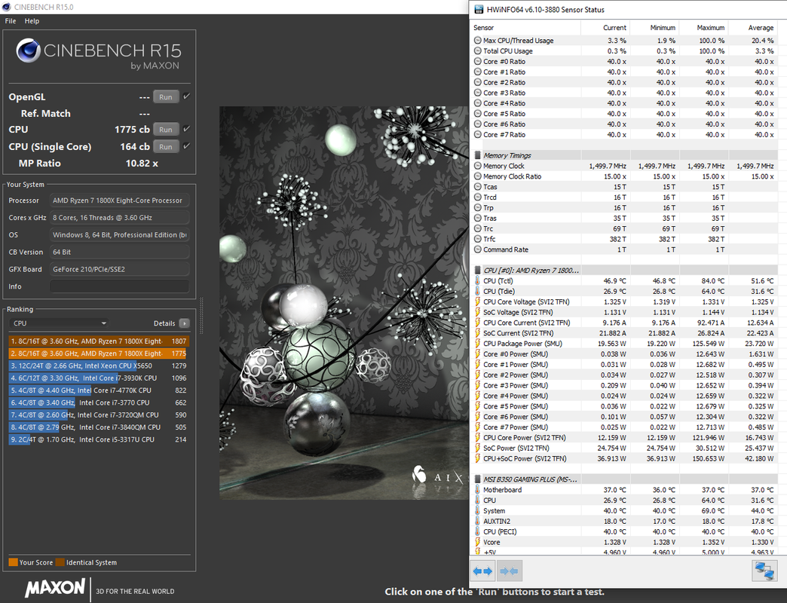Screen dimensions: 787x603
Task: Click the Processor field in Your System
Action: pos(119,200)
